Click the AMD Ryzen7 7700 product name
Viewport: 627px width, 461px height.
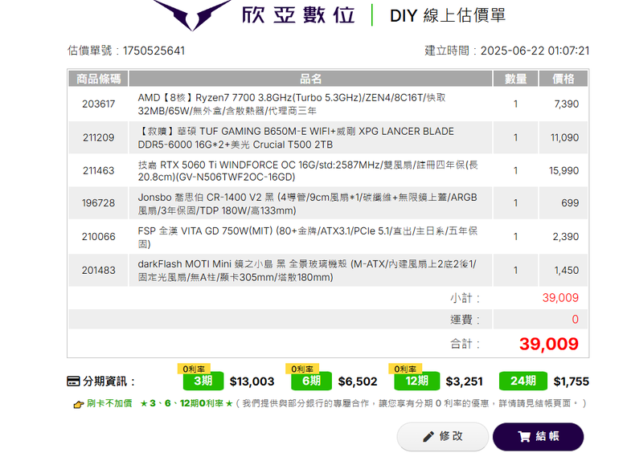pos(292,104)
